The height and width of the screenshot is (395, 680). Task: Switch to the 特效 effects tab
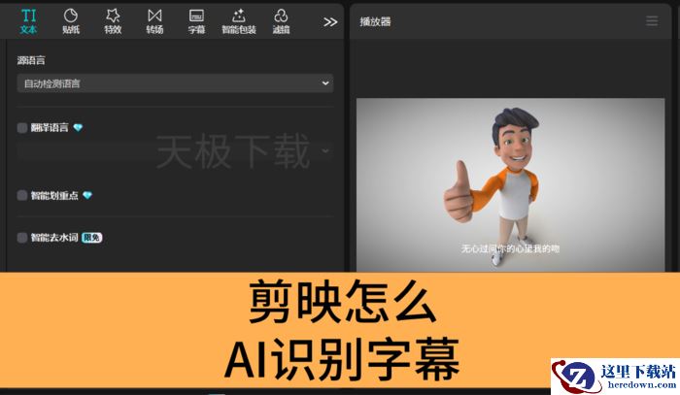click(x=113, y=21)
